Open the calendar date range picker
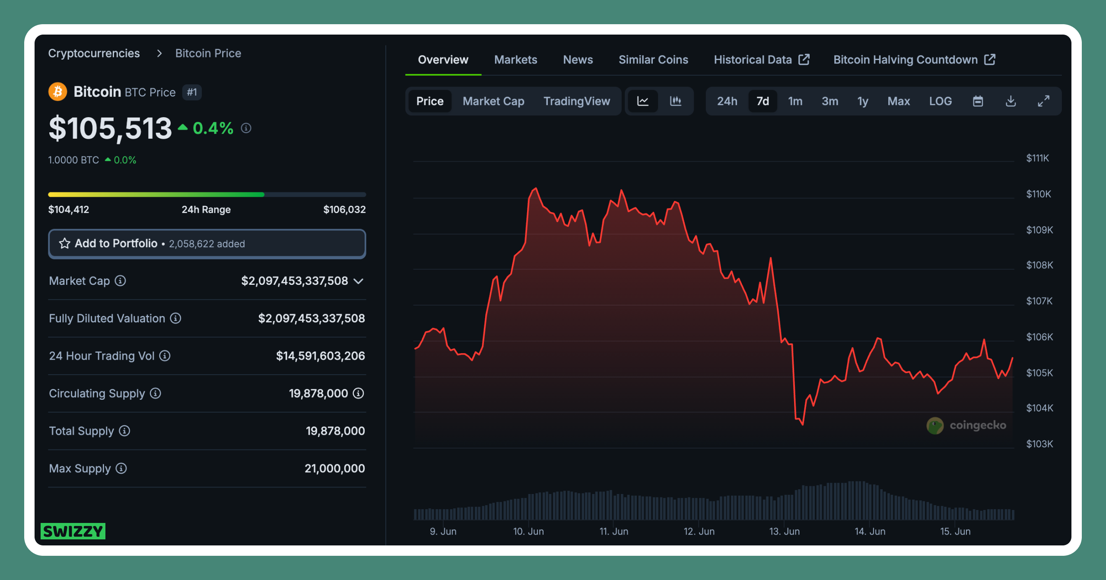The image size is (1106, 580). (x=978, y=101)
